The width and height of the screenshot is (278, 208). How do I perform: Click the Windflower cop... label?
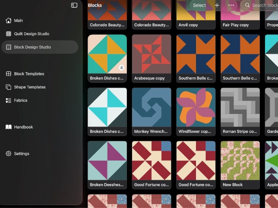[195, 132]
